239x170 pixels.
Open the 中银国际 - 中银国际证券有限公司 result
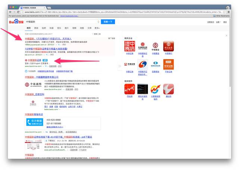(x=41, y=77)
